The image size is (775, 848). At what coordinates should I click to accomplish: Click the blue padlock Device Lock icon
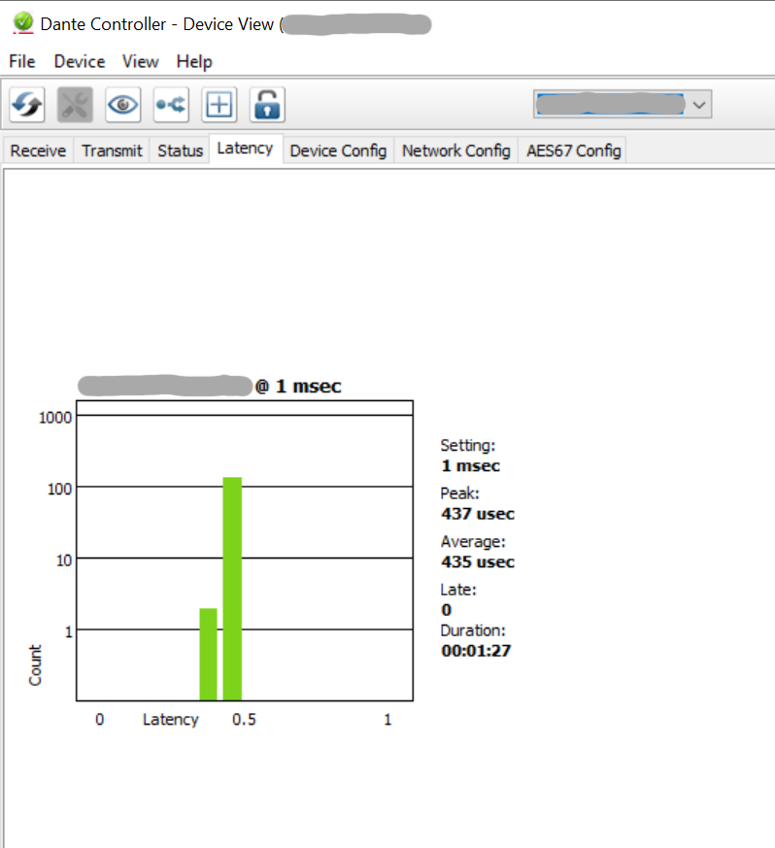pos(267,104)
